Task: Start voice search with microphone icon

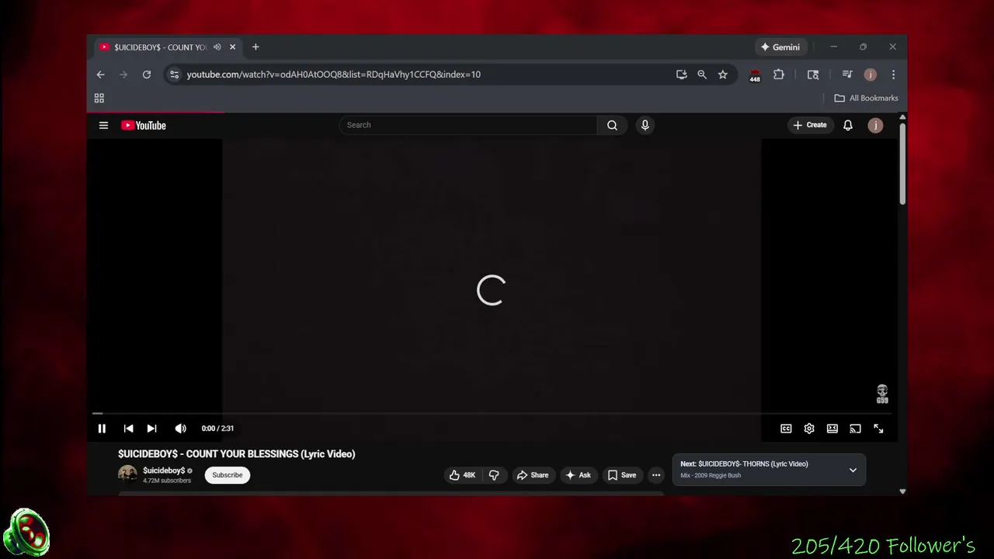Action: (645, 125)
